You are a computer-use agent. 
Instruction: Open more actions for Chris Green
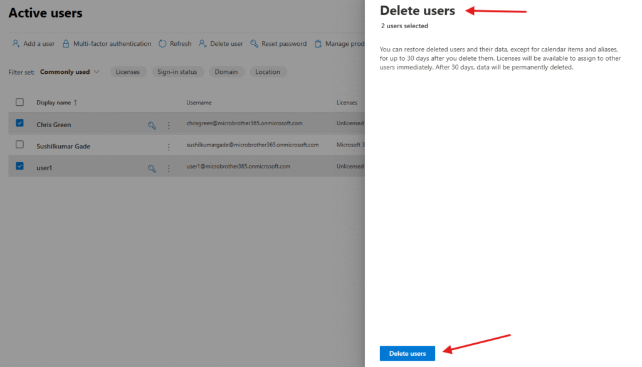169,125
